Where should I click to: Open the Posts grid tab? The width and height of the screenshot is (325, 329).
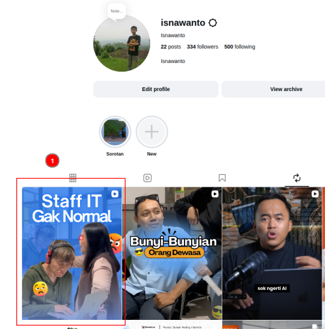pyautogui.click(x=73, y=178)
